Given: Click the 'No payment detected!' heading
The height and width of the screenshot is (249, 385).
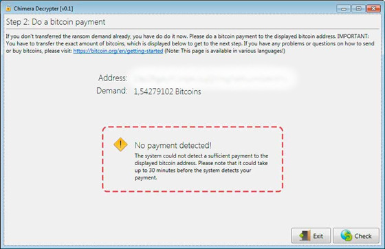Looking at the screenshot, I should (x=173, y=145).
